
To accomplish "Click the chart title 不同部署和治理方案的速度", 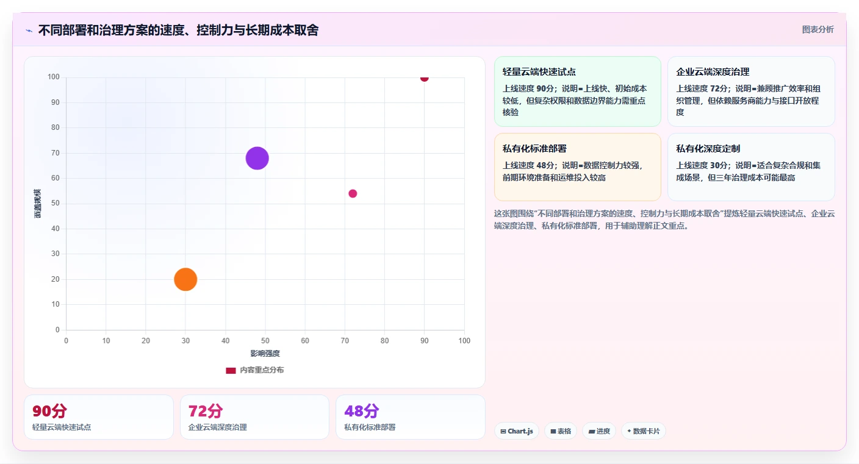I will [178, 30].
